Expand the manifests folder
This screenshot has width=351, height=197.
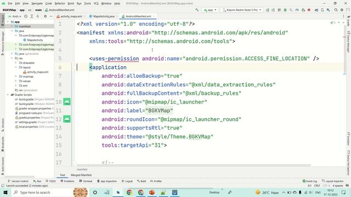(12, 26)
